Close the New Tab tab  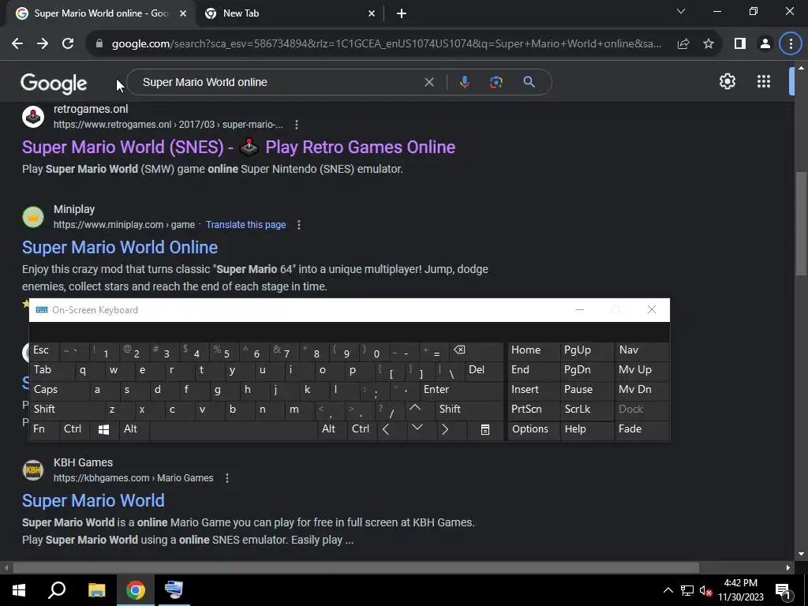(x=372, y=13)
